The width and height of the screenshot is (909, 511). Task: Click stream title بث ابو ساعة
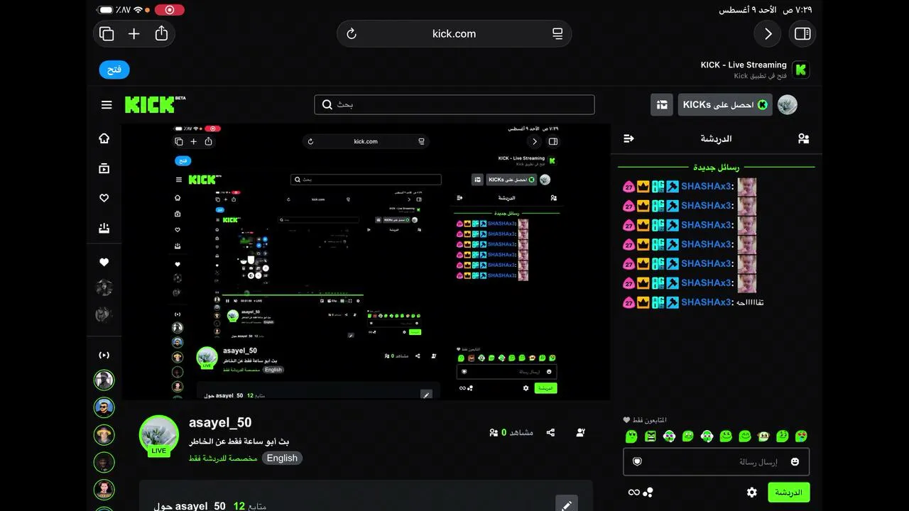tap(239, 441)
